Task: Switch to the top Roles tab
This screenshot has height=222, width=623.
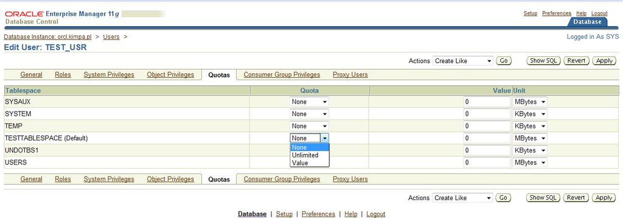Action: [63, 75]
